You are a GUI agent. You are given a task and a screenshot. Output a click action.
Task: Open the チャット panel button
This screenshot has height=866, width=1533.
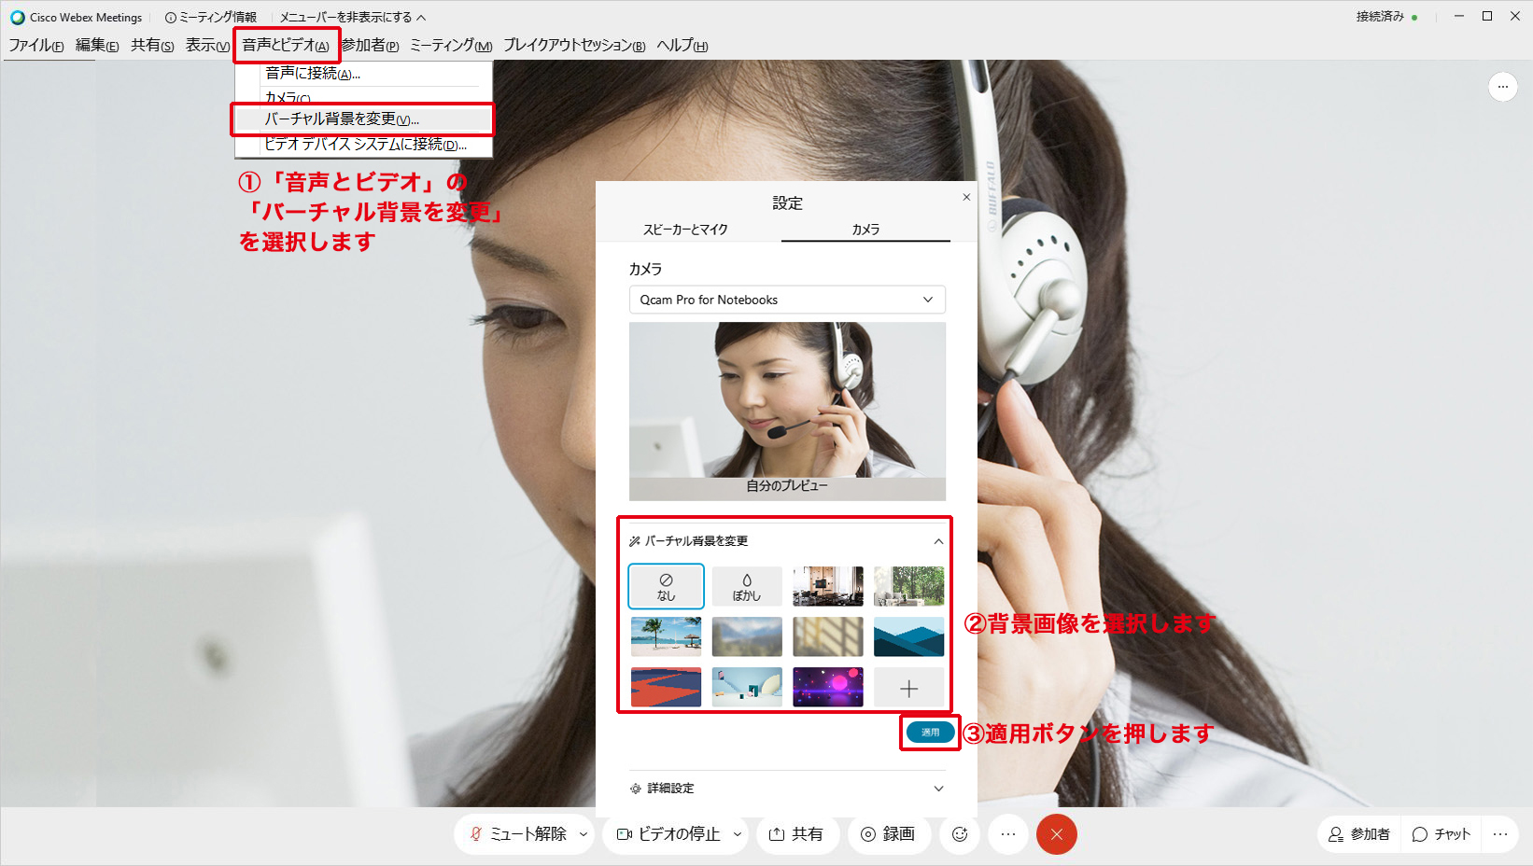(x=1442, y=834)
